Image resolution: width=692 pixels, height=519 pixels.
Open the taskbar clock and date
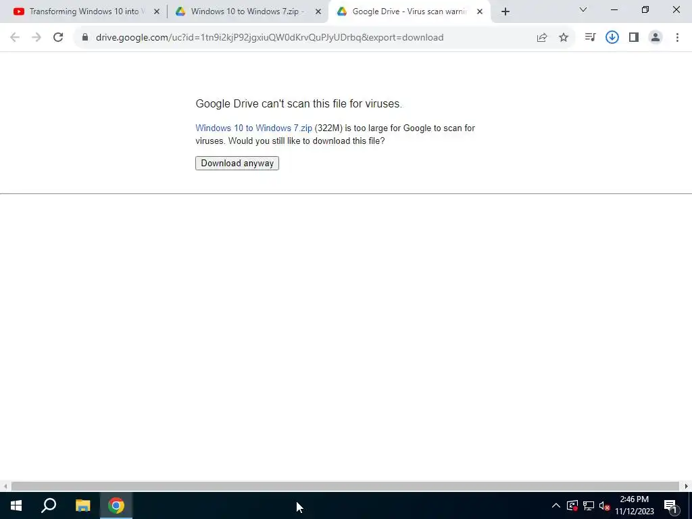pos(634,505)
